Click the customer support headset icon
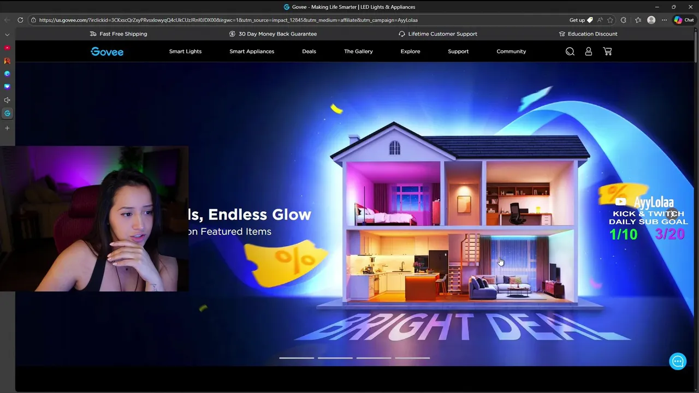The image size is (699, 393). (402, 34)
